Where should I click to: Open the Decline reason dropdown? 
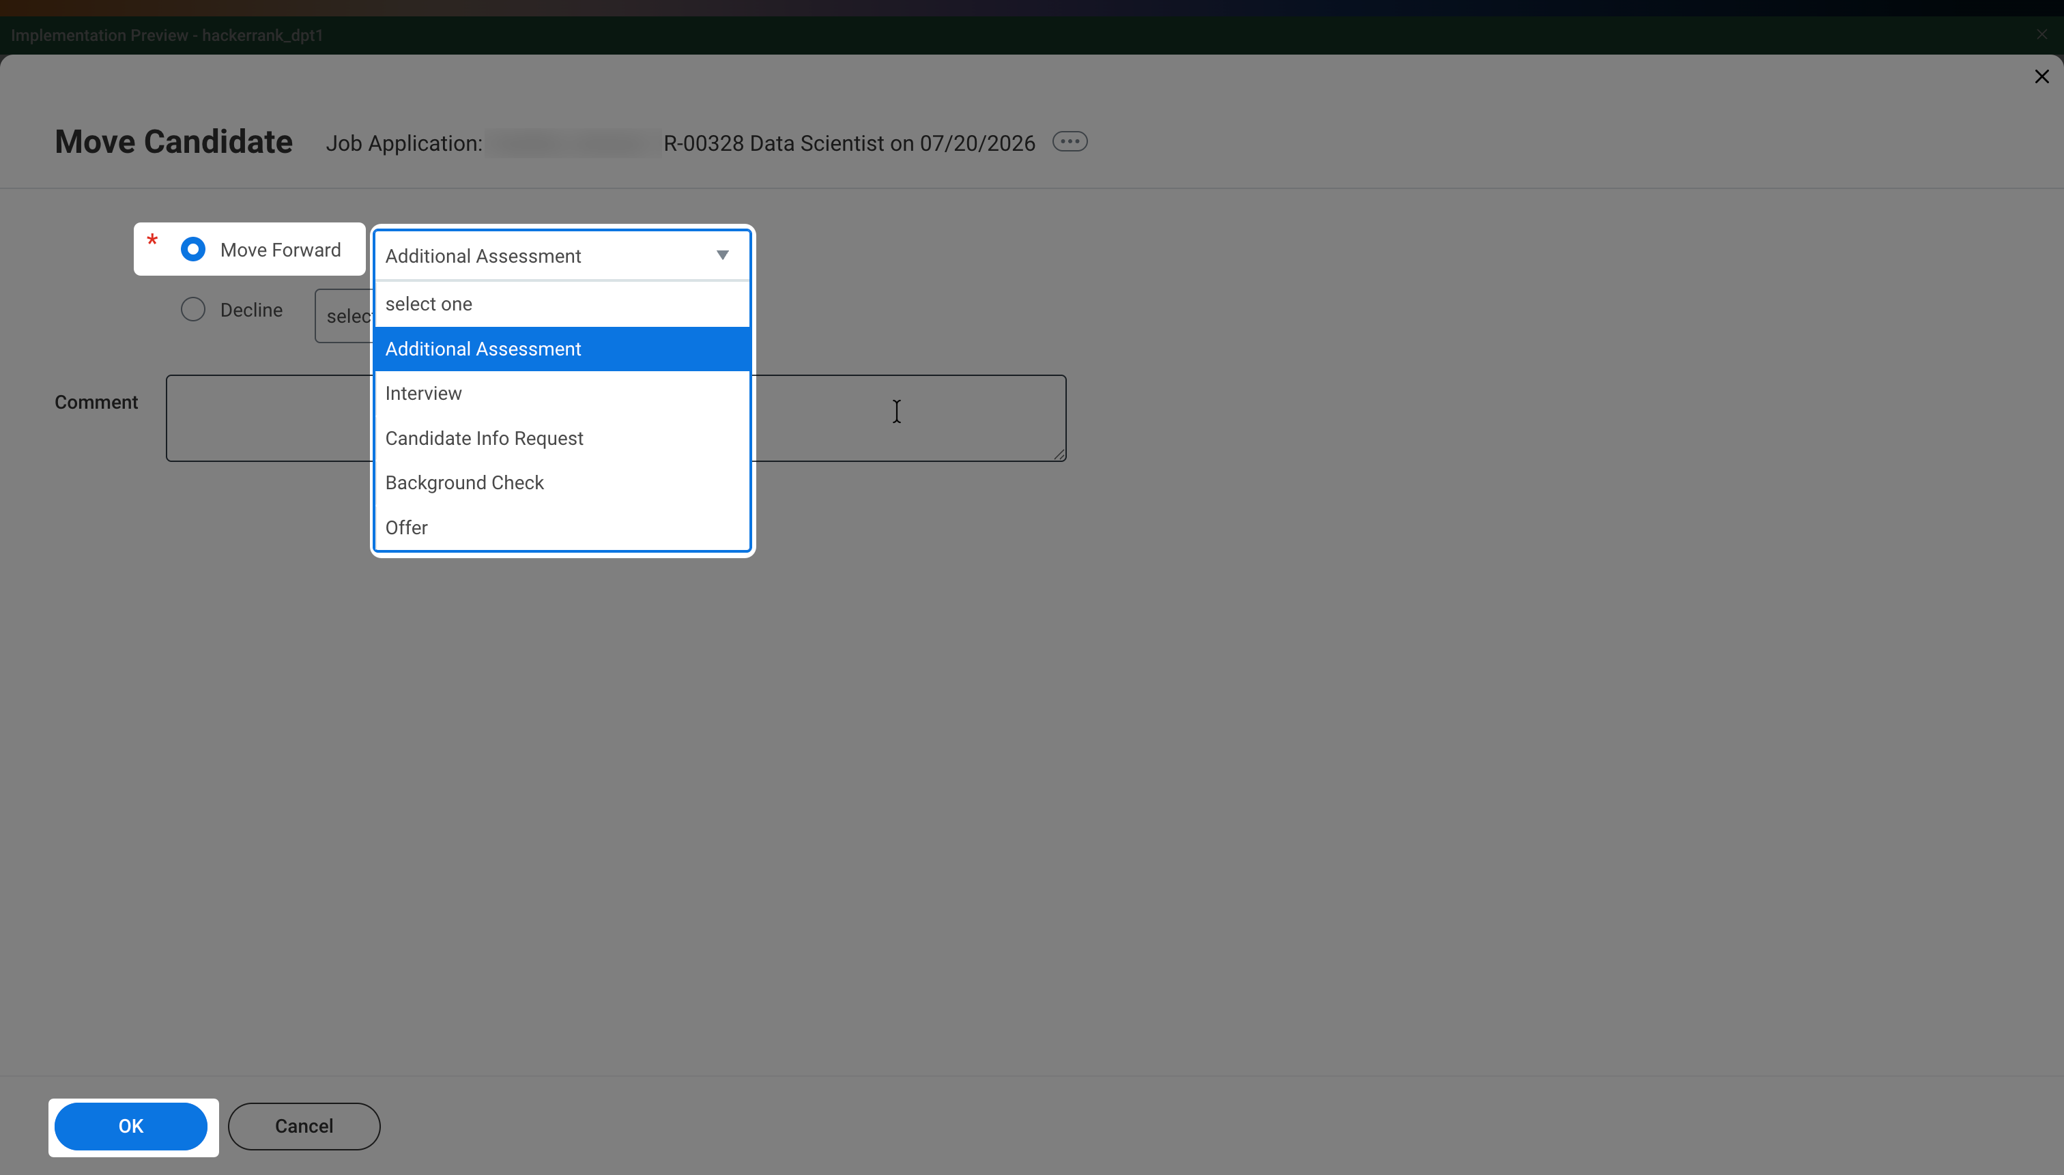345,317
